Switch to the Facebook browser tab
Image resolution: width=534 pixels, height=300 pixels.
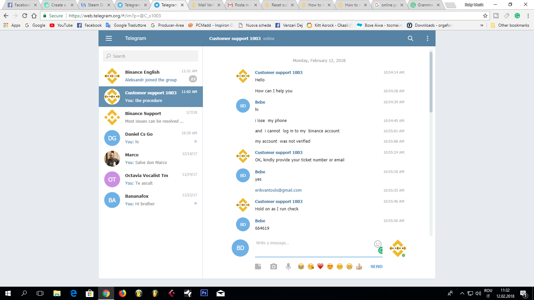(x=22, y=5)
